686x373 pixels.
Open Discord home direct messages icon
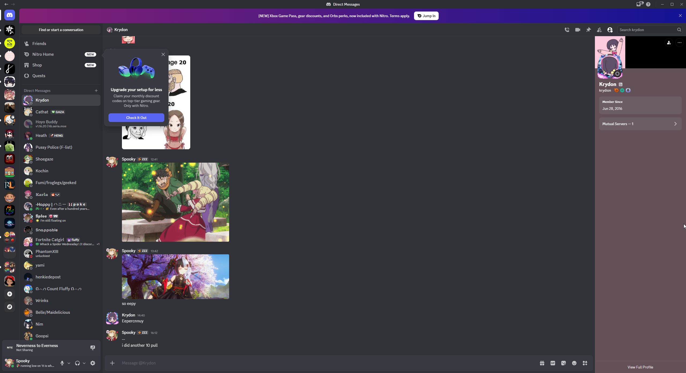tap(10, 15)
